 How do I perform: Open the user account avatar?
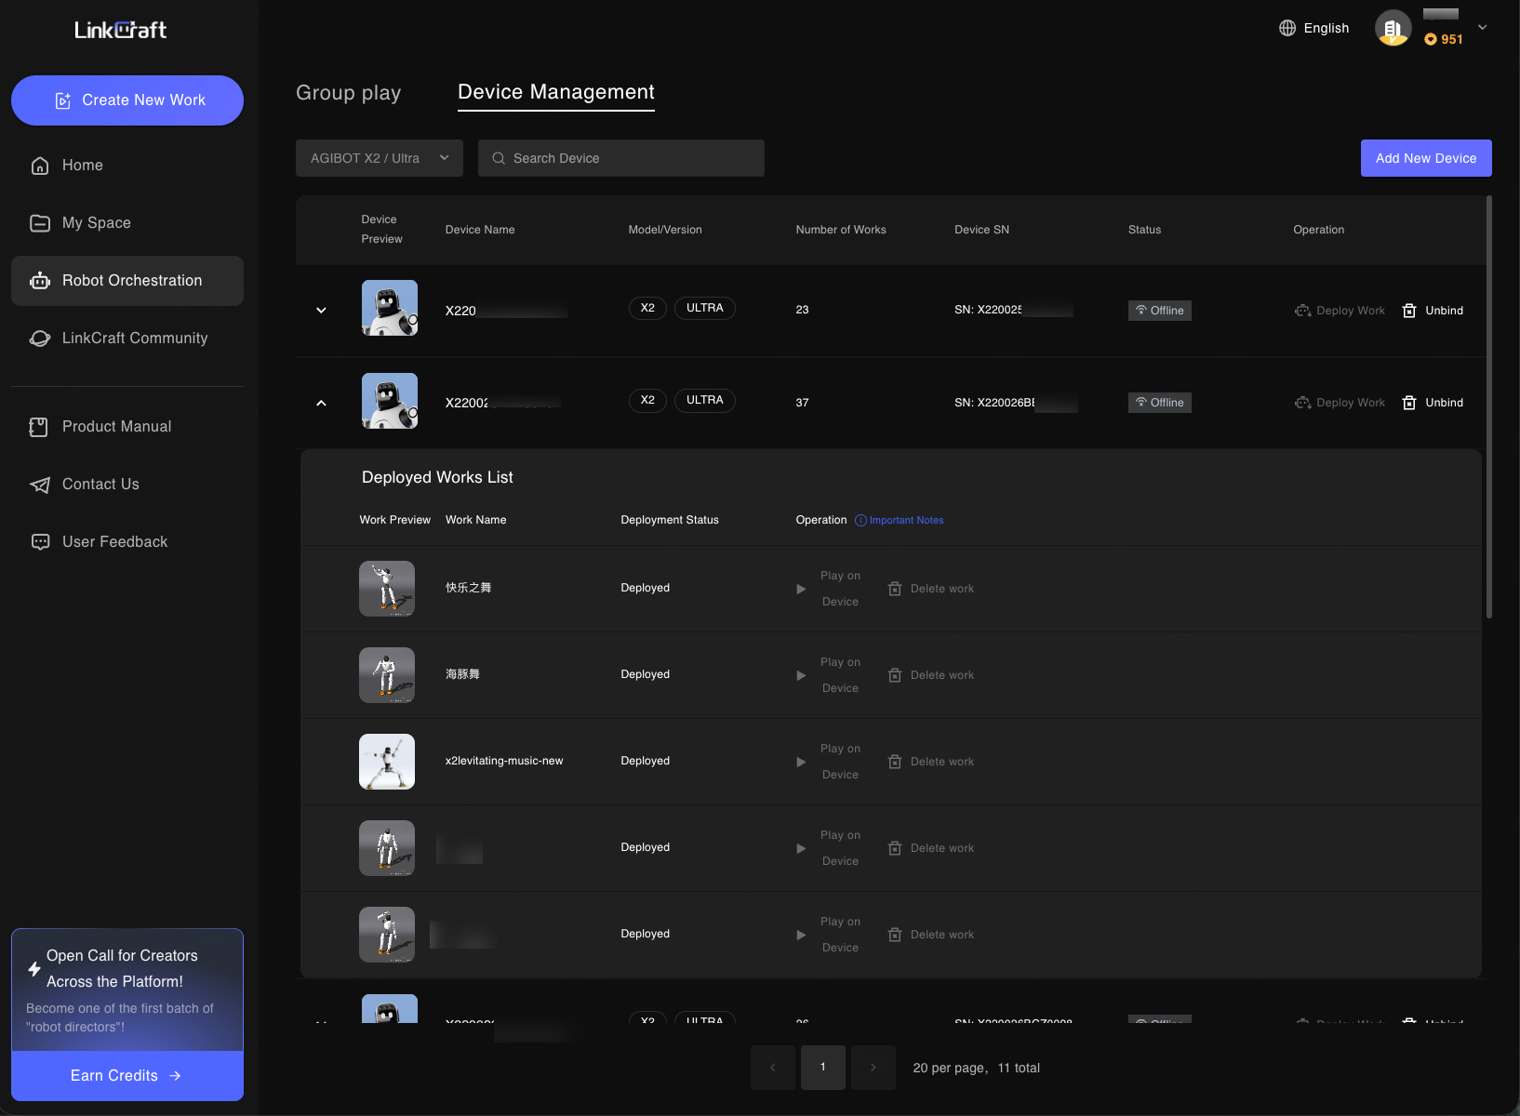1393,29
